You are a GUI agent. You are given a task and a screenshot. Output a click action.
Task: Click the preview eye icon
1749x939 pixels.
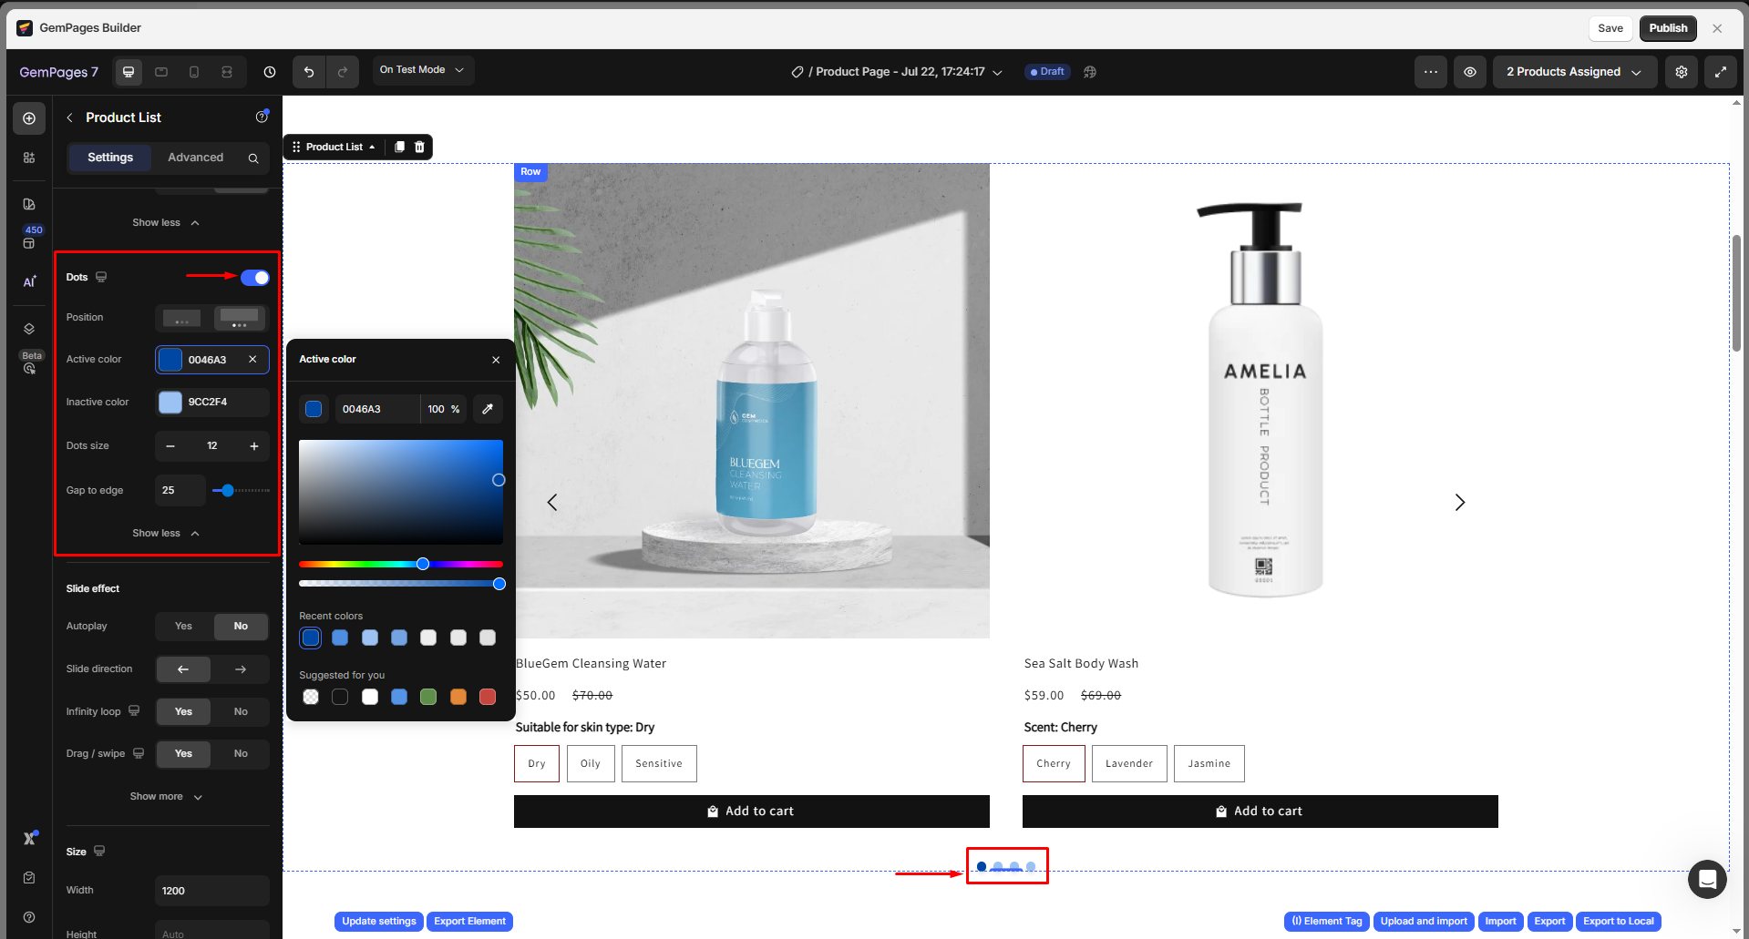(x=1470, y=72)
